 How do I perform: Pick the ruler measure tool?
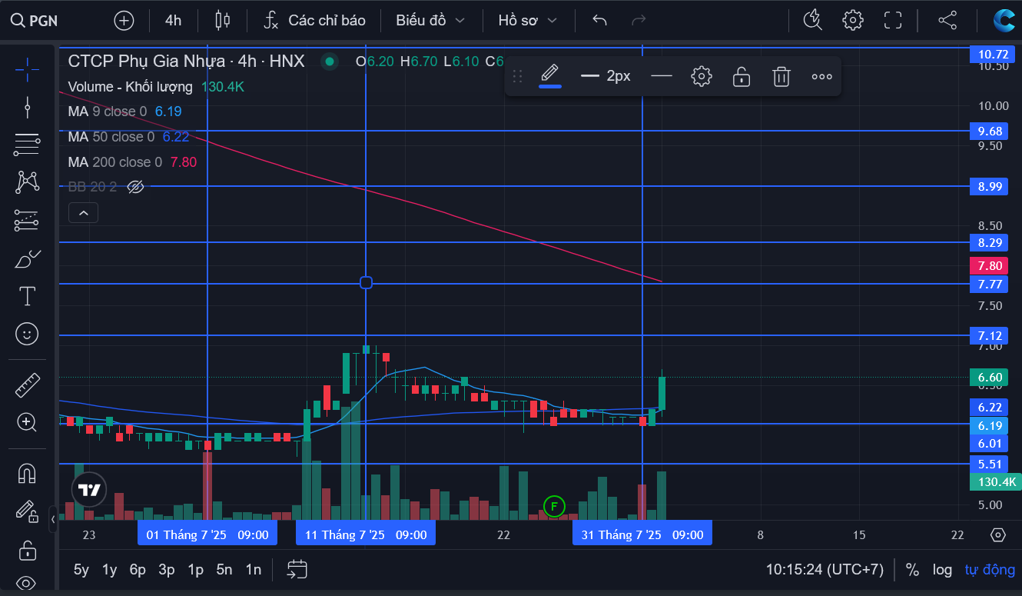point(28,385)
